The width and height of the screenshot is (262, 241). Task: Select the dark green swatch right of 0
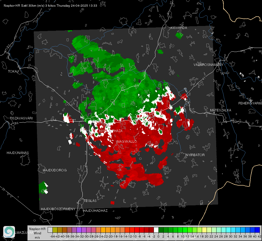[x=161, y=230]
